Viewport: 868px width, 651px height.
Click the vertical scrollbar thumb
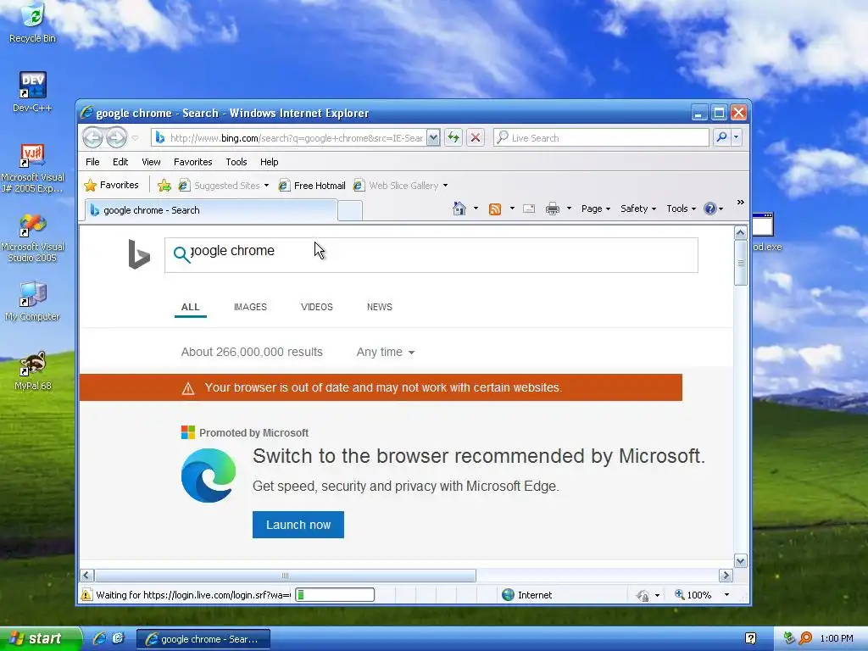pos(741,263)
